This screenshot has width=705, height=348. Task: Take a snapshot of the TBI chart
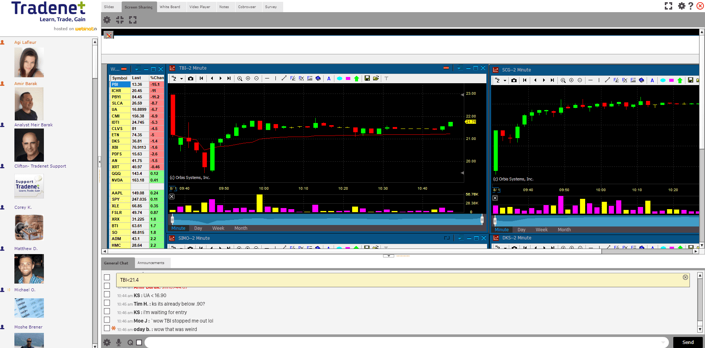(190, 78)
